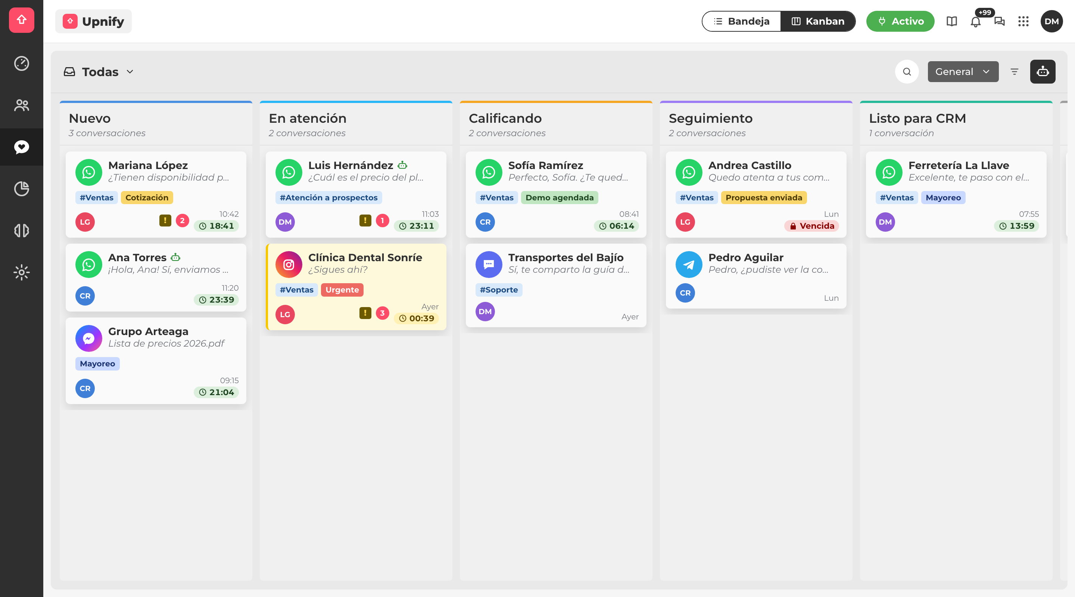Screen dimensions: 1075x597
Task: Open the chat messages icon in header
Action: (1000, 21)
